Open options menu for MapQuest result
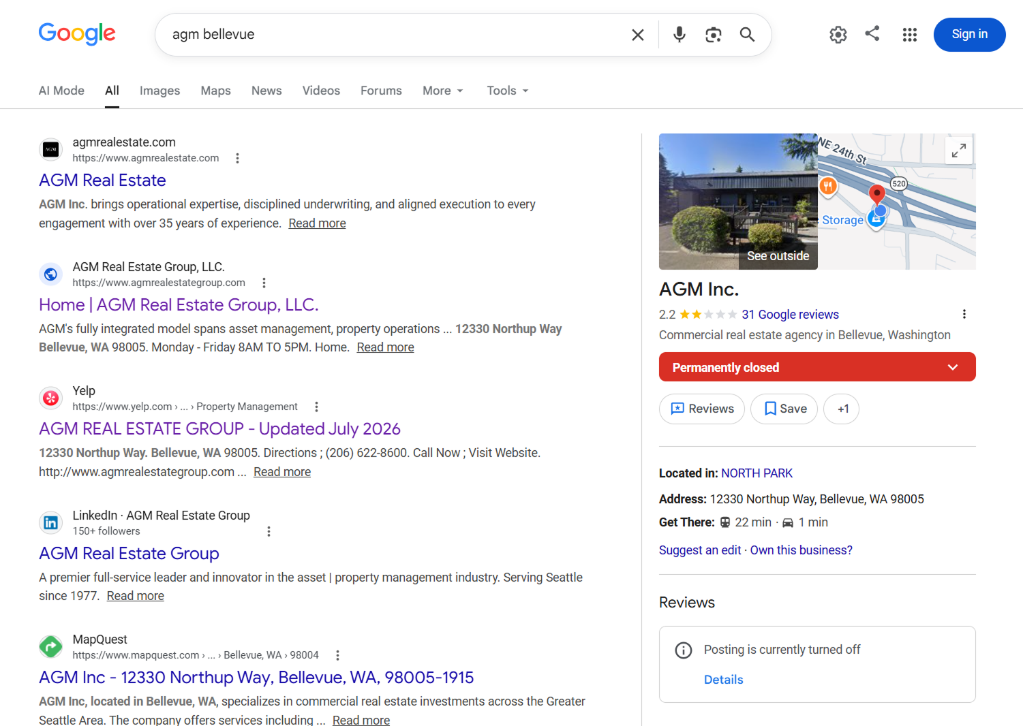Viewport: 1023px width, 726px height. pyautogui.click(x=337, y=655)
